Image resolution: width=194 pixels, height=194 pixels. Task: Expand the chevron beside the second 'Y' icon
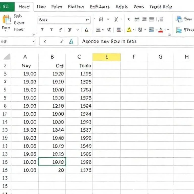click(78, 30)
